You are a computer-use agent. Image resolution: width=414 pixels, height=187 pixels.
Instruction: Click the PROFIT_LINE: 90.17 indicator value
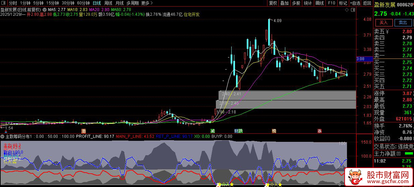(95, 136)
